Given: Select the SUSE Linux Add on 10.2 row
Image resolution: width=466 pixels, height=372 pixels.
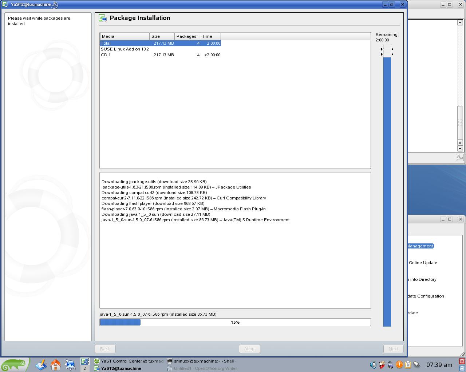Looking at the screenshot, I should (160, 49).
